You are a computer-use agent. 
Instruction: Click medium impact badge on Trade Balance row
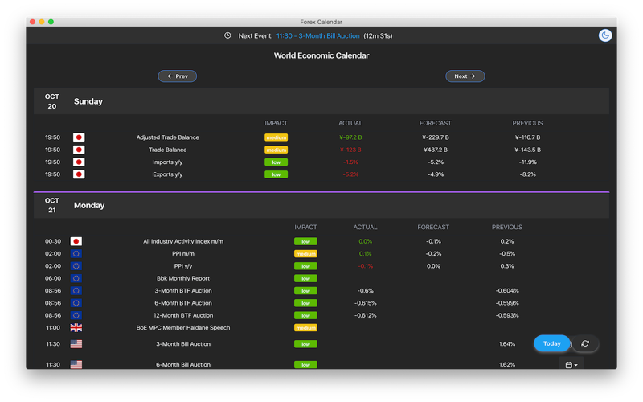point(276,150)
